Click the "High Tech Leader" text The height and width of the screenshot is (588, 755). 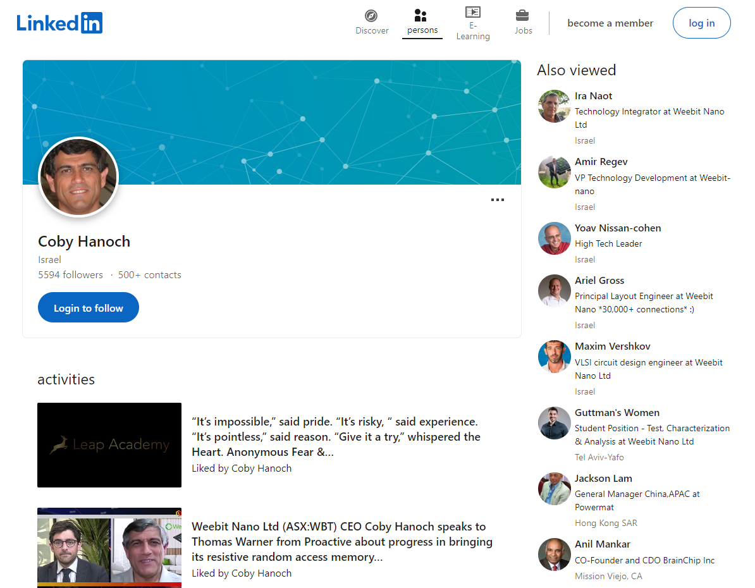(608, 243)
